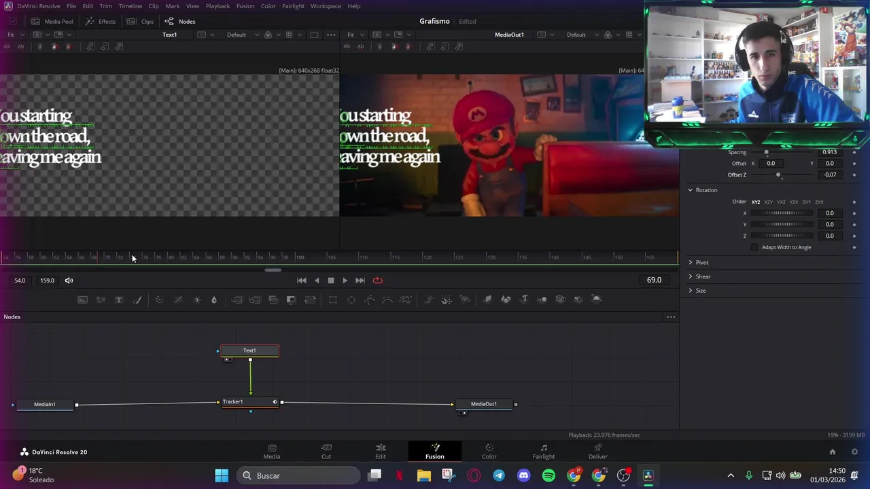870x489 pixels.
Task: Open the Effects library panel
Action: click(101, 22)
